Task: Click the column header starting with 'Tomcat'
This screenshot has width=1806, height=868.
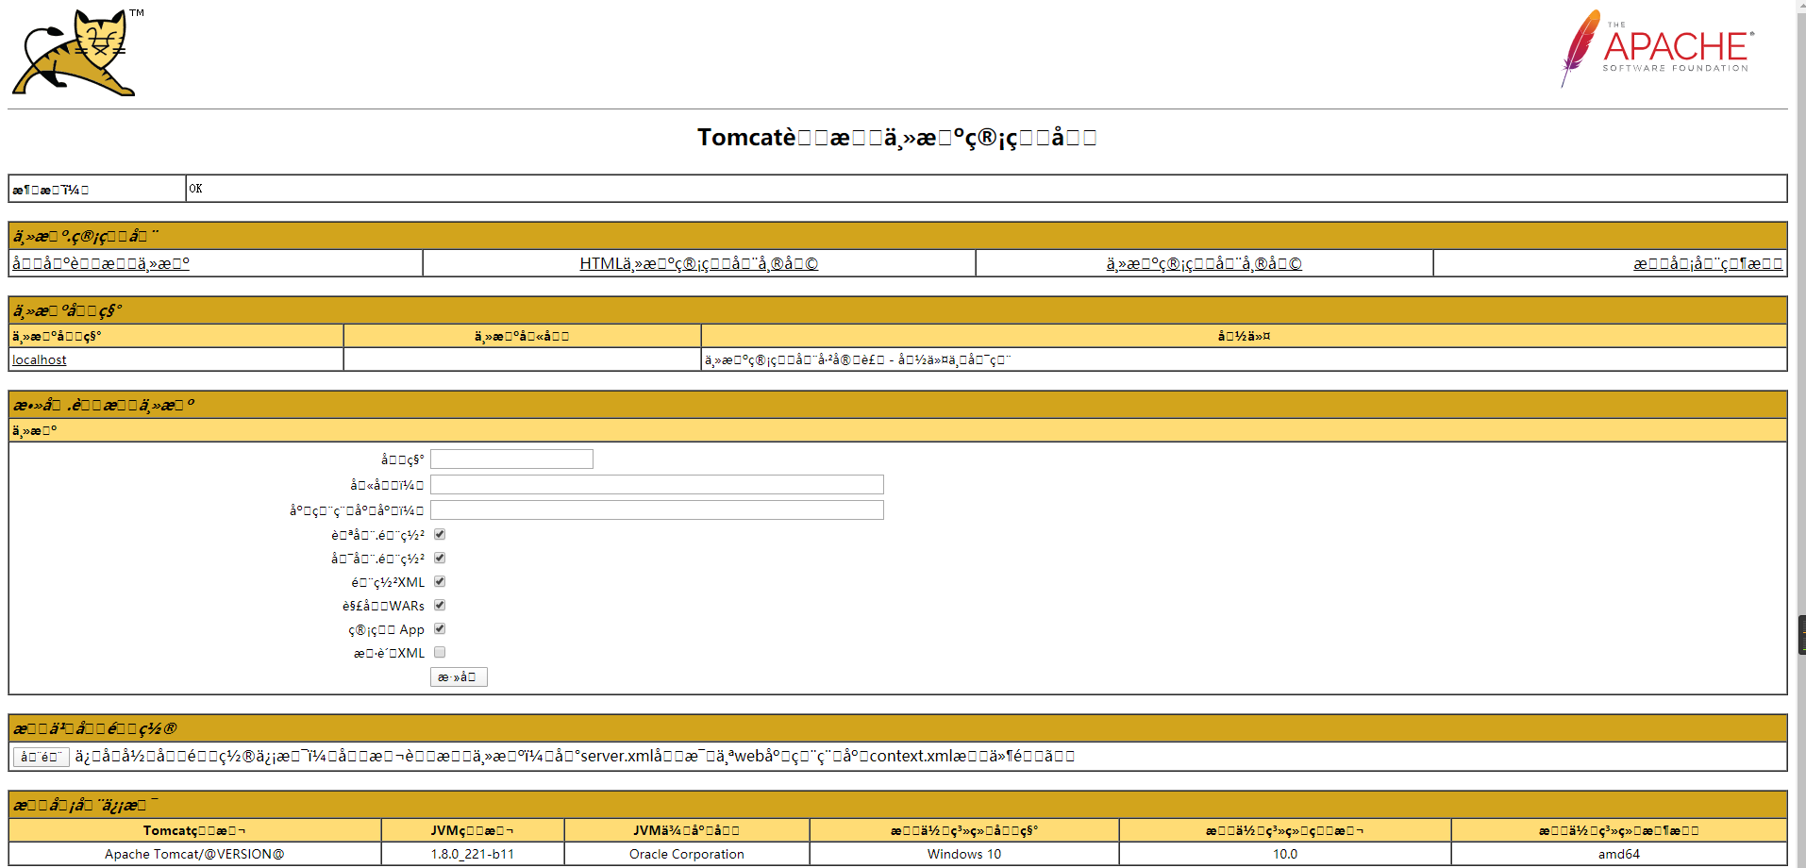Action: (194, 831)
